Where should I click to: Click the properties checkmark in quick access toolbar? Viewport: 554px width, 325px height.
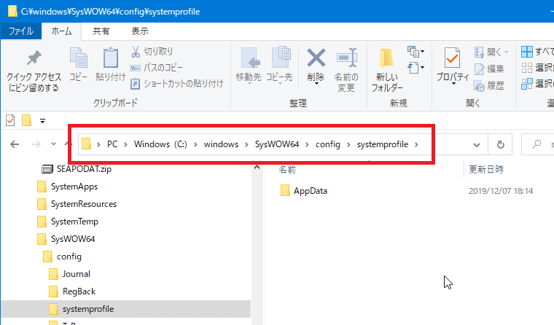[x=10, y=120]
